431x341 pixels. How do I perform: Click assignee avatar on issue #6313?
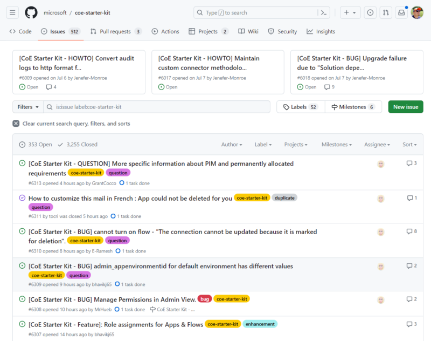[x=381, y=165]
